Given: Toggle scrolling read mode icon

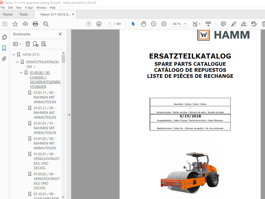Looking at the screenshot, I should [x=208, y=24].
